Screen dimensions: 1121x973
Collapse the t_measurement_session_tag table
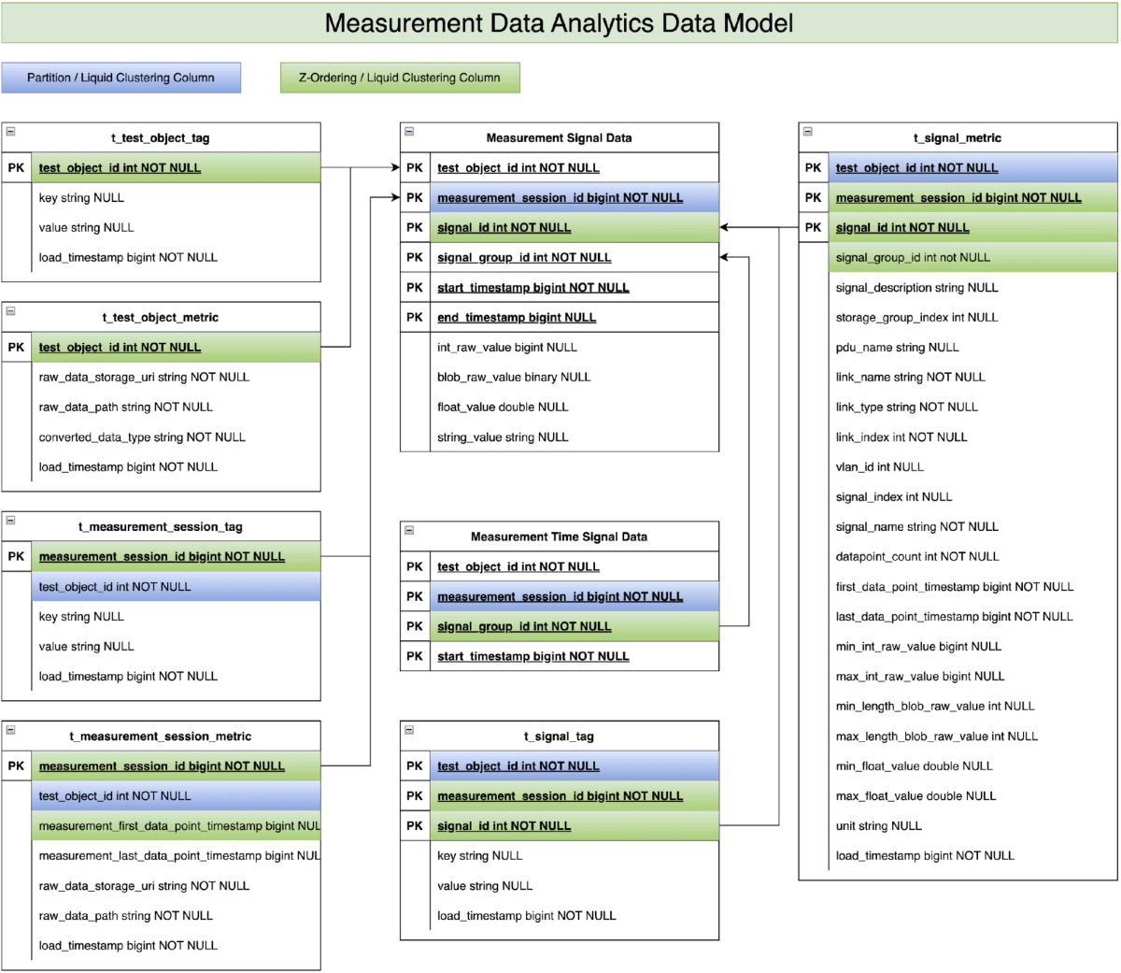pos(10,521)
